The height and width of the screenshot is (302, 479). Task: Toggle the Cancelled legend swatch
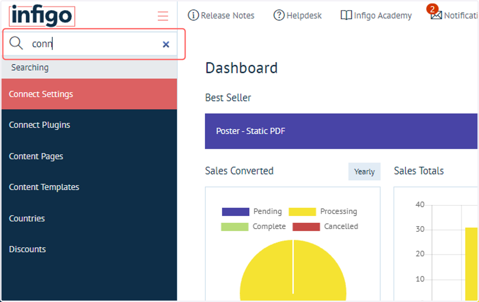306,226
